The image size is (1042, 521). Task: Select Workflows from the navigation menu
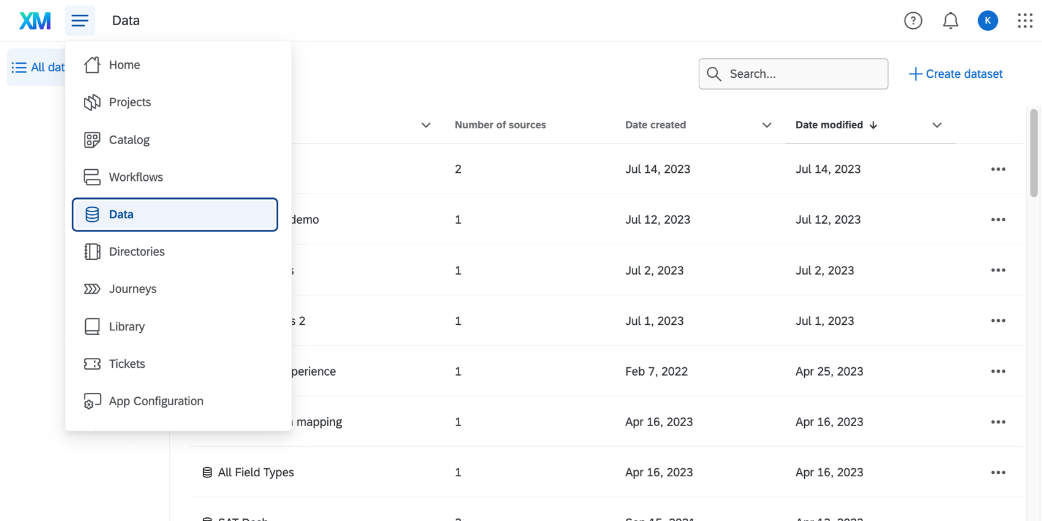[135, 177]
